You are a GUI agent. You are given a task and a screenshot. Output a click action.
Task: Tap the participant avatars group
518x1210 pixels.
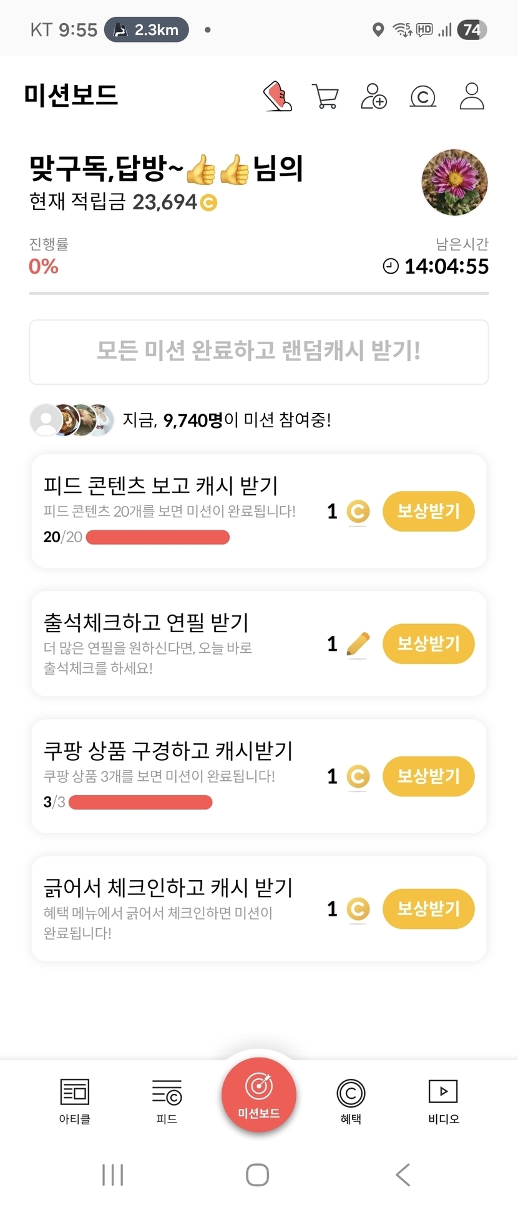72,420
